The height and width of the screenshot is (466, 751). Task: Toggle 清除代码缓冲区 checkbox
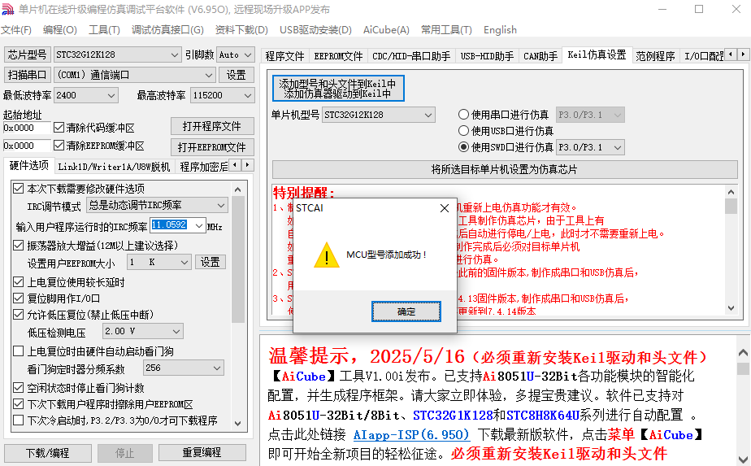tap(59, 128)
